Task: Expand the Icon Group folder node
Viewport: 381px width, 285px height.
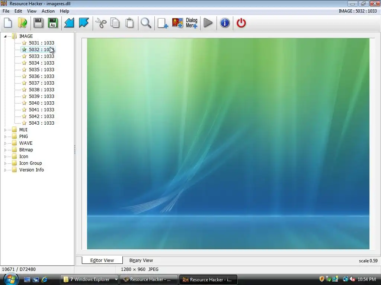Action: click(5, 163)
